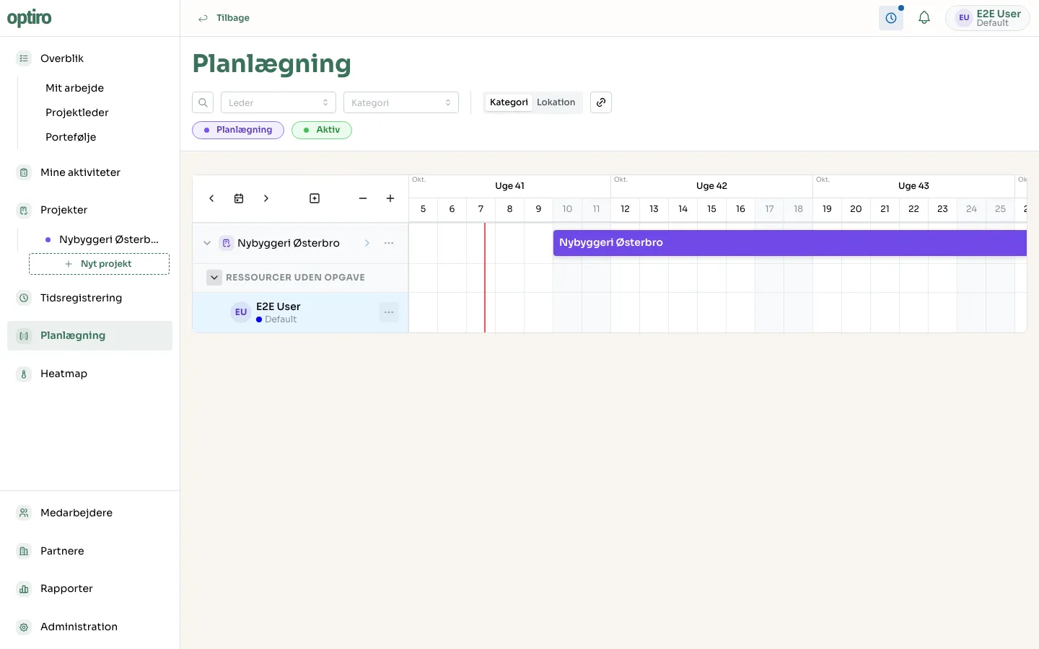Click the E2E User resource name
The height and width of the screenshot is (649, 1039).
279,306
